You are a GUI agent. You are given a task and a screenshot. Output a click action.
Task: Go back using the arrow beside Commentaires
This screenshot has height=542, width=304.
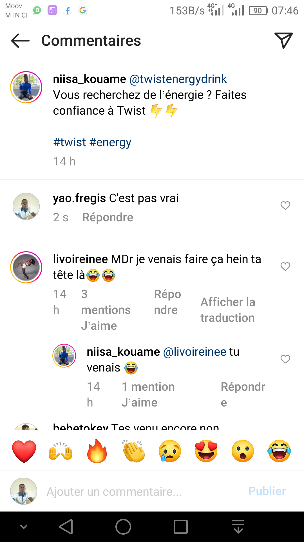20,41
